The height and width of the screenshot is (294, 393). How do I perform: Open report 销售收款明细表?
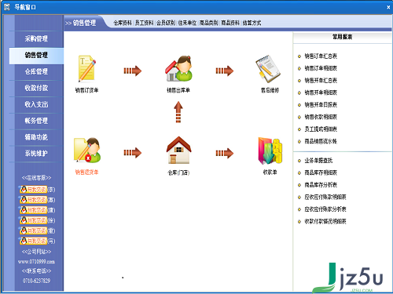click(321, 117)
